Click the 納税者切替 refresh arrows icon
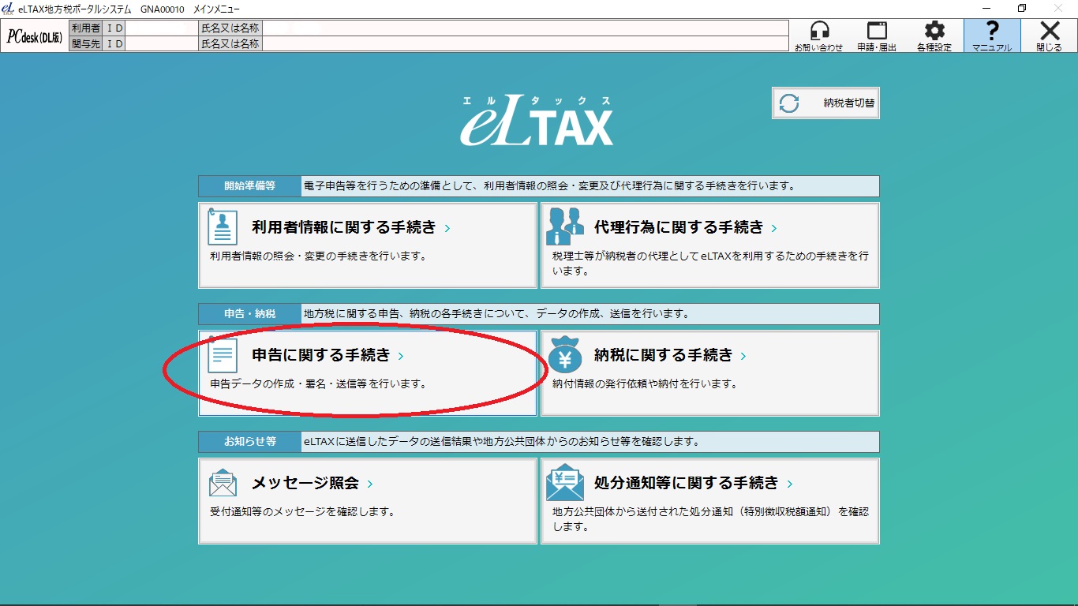 [x=789, y=103]
